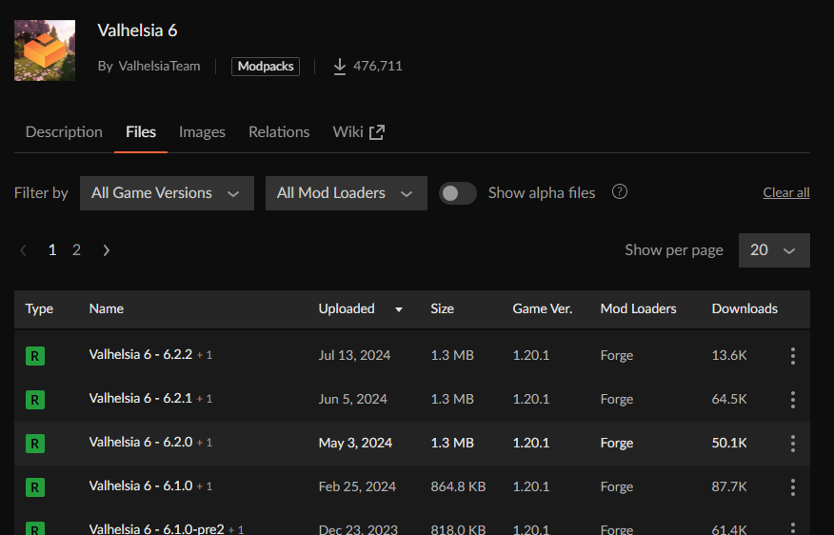Open the Wiki external link tab
Screen dimensions: 834x535
point(359,132)
